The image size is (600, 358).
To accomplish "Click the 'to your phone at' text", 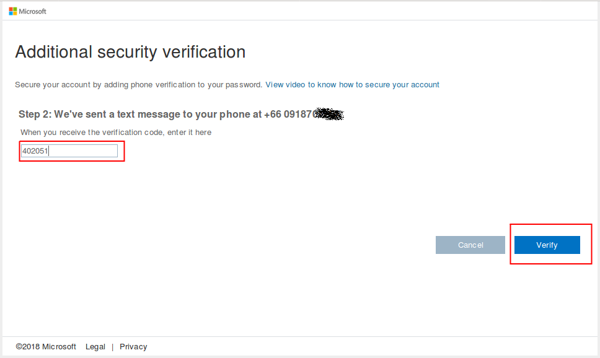I will [x=223, y=115].
